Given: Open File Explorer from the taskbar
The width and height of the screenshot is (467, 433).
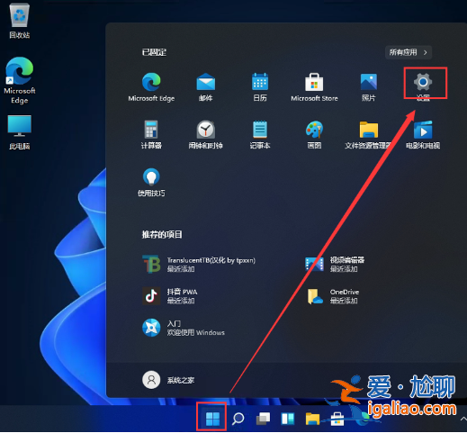Looking at the screenshot, I should coord(312,419).
